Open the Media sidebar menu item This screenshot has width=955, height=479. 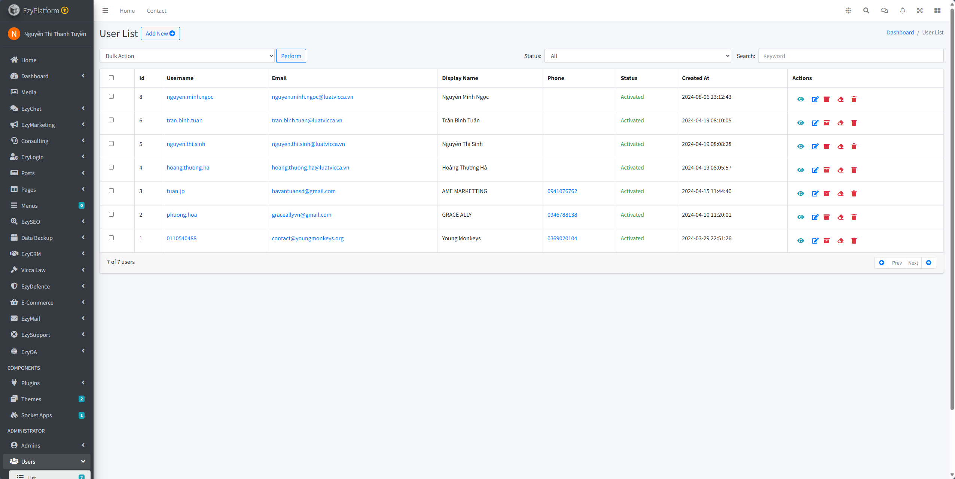[29, 92]
